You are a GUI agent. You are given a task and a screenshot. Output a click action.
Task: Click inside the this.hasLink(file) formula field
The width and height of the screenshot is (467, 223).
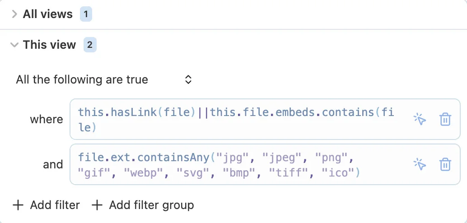pyautogui.click(x=236, y=120)
